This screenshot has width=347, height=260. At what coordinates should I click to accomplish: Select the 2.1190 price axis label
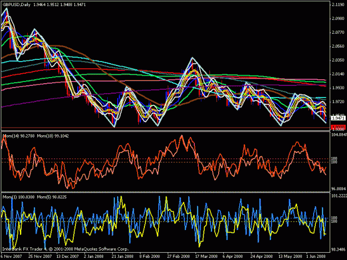coord(338,5)
